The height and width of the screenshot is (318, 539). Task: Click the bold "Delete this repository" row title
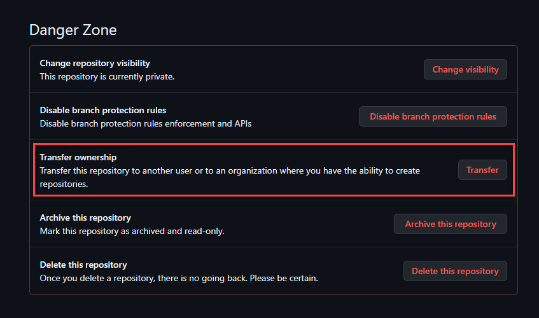pos(83,265)
